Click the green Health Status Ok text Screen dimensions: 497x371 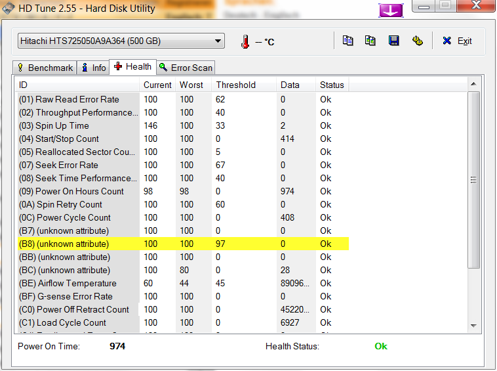[x=381, y=346]
